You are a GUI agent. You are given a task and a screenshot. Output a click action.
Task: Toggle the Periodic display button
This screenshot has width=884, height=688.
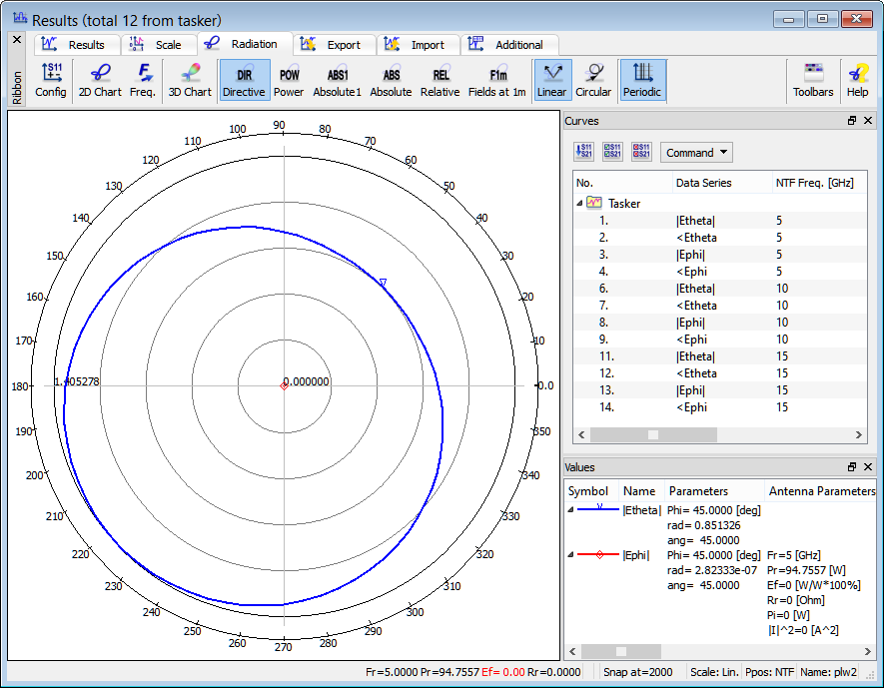643,80
